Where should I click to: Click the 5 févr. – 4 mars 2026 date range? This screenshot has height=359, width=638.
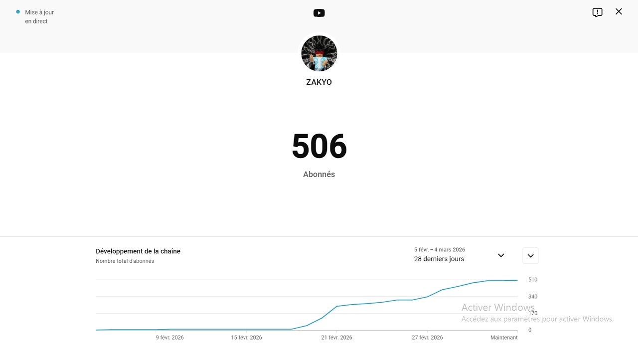[x=440, y=250]
